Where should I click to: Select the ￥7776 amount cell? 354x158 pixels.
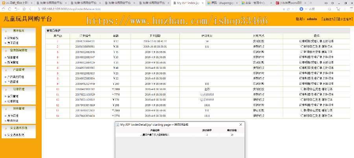pyautogui.click(x=116, y=94)
